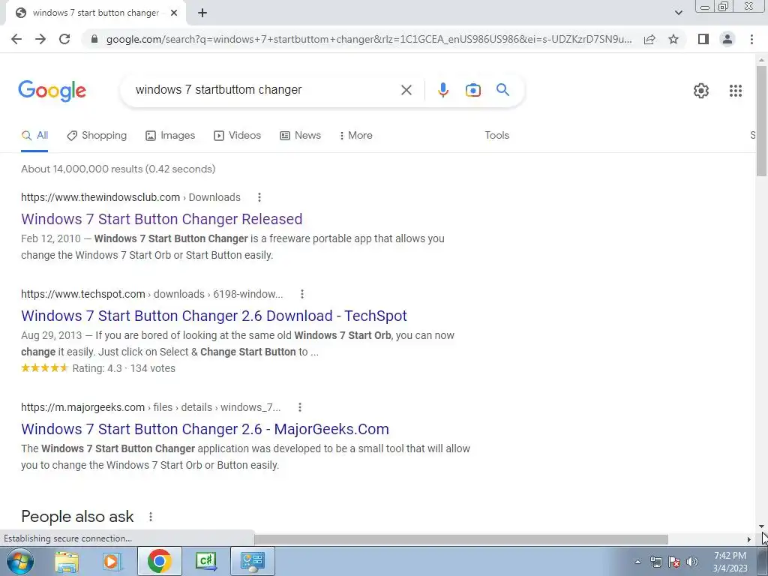Screen dimensions: 768x576
Task: Click the address bar URL text
Action: tap(368, 39)
